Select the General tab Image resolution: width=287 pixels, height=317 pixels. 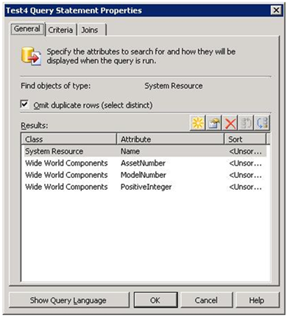tap(27, 29)
